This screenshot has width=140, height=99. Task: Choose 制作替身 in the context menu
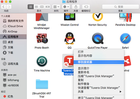coord(99,84)
